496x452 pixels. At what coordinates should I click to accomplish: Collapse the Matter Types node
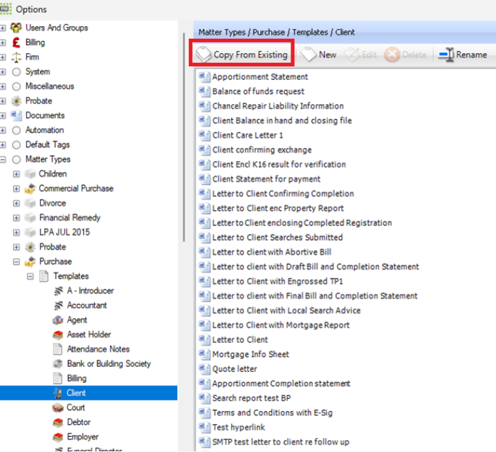pos(3,160)
